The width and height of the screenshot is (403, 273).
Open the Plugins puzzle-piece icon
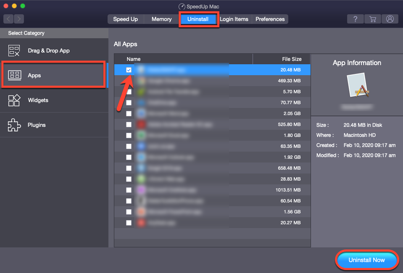[x=14, y=125]
